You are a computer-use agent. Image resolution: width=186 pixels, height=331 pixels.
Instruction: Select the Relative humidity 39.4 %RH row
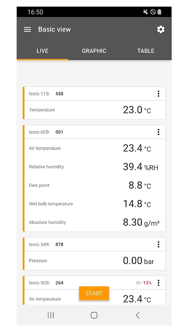pyautogui.click(x=95, y=167)
